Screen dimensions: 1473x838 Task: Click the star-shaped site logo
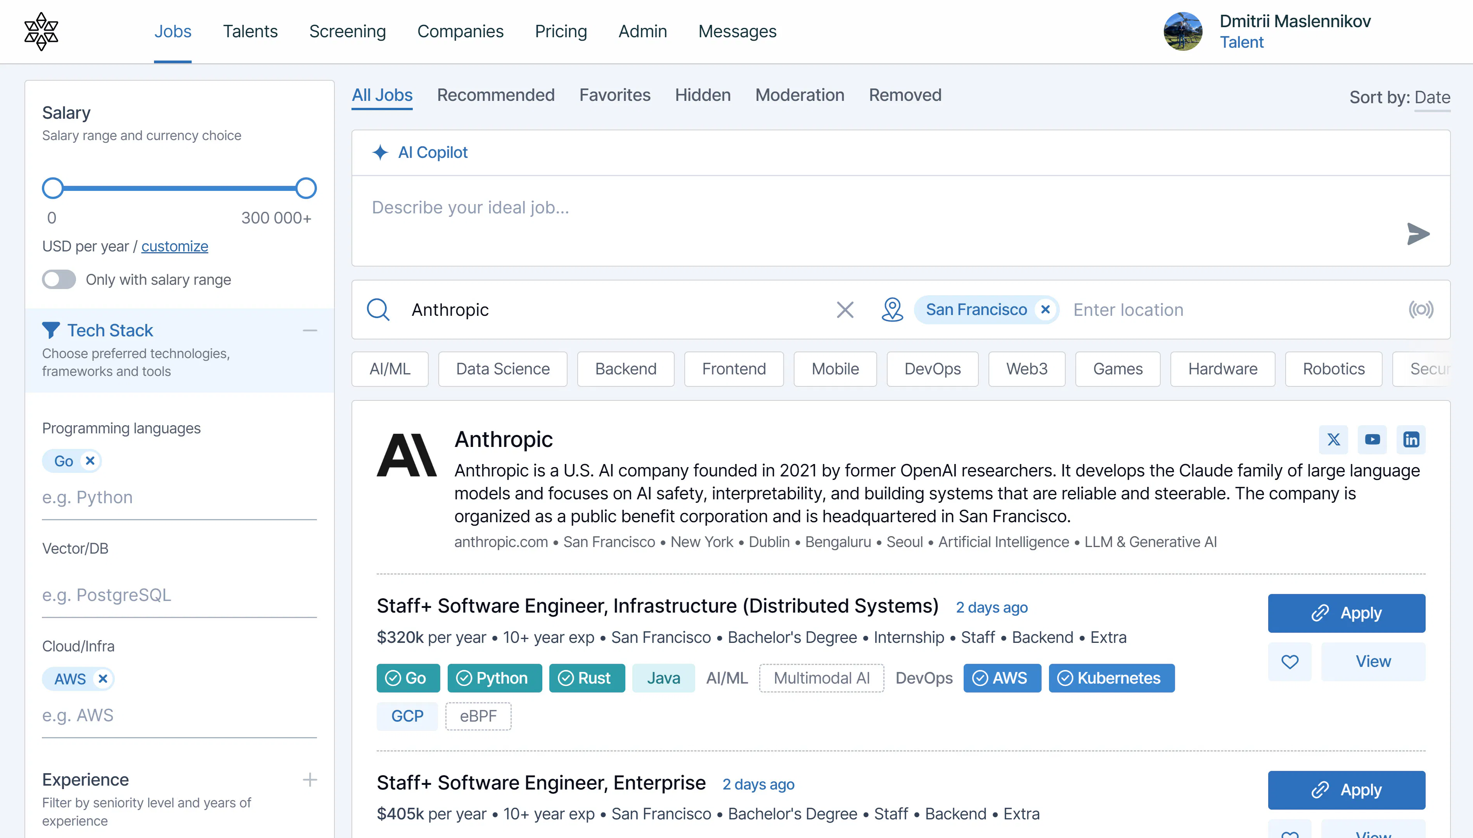point(41,32)
